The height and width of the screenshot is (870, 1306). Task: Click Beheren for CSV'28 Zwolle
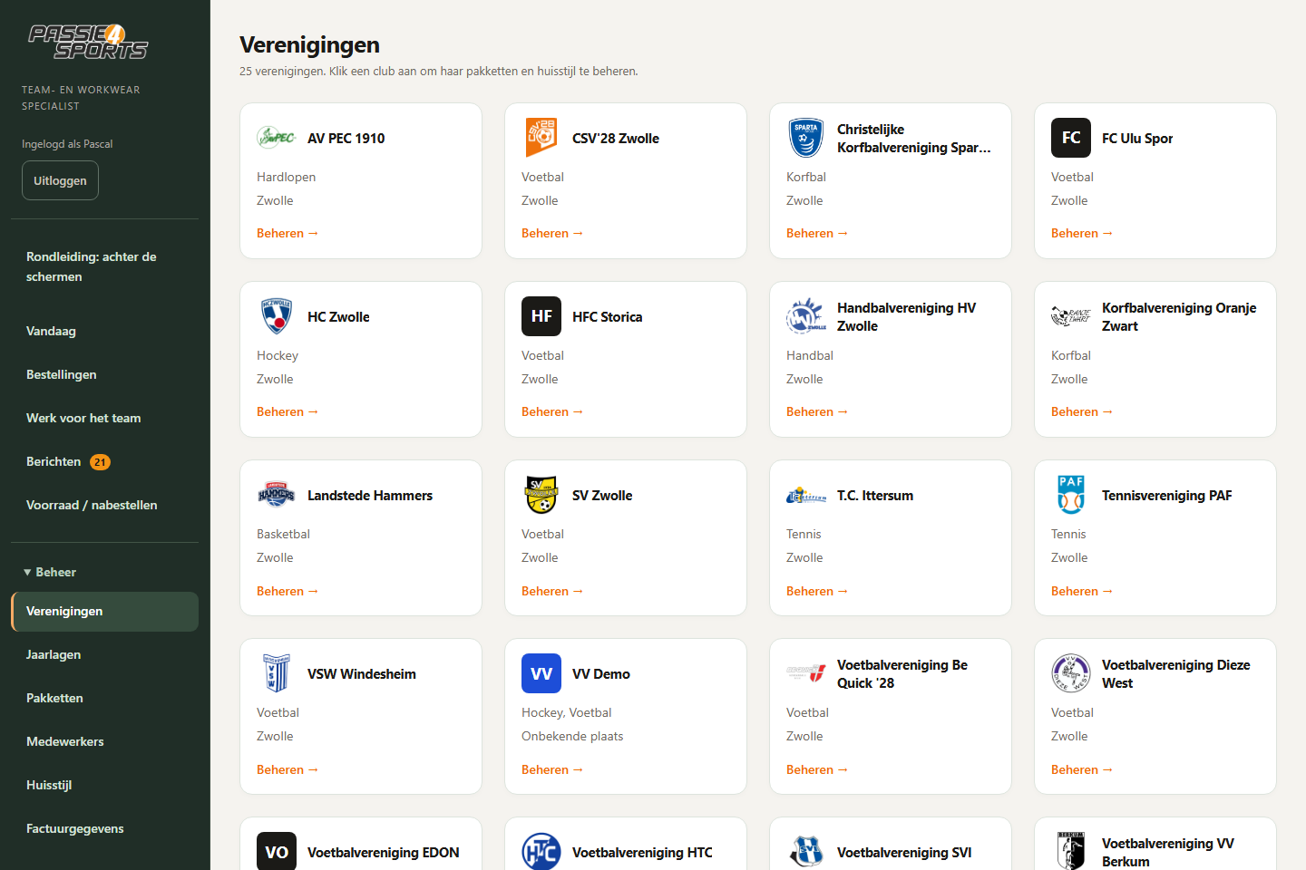point(552,233)
